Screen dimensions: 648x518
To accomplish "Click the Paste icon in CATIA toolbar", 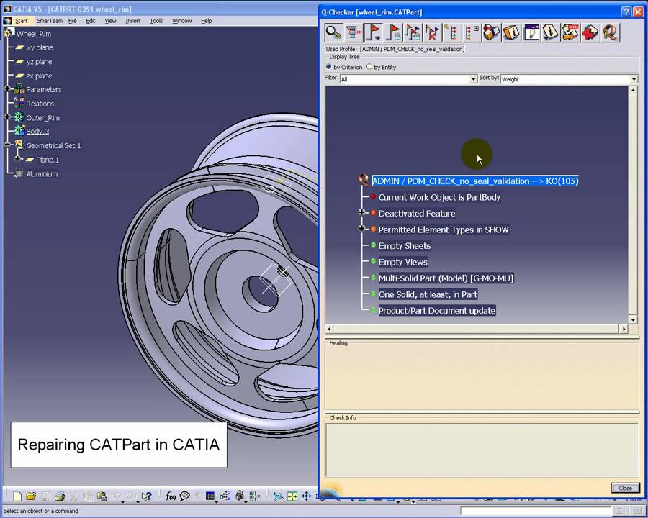I will [x=102, y=496].
